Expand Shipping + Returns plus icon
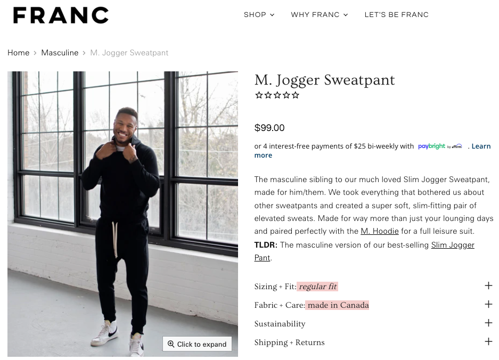The width and height of the screenshot is (499, 360). click(x=488, y=341)
